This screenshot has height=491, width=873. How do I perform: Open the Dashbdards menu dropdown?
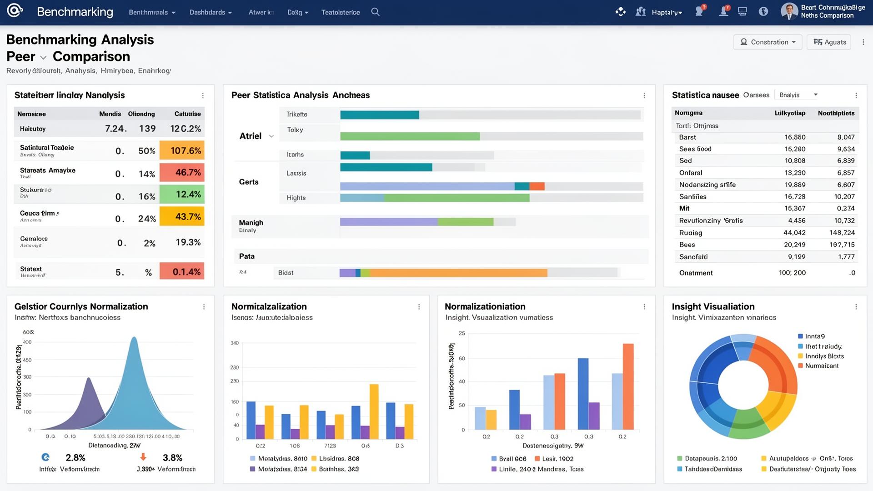pyautogui.click(x=211, y=12)
